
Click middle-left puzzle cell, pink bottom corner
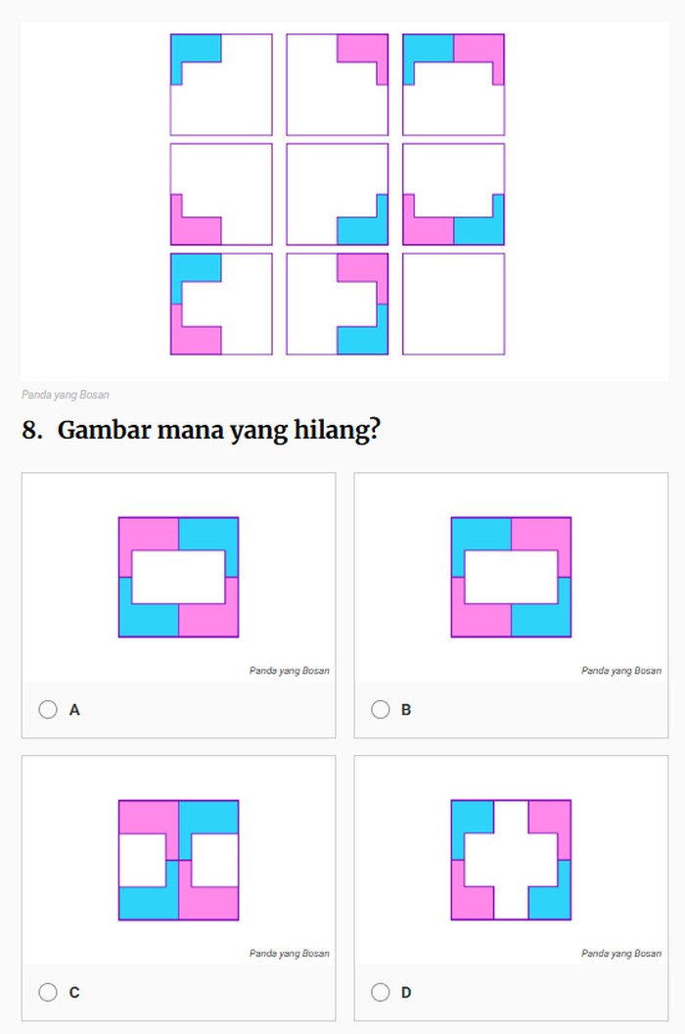pyautogui.click(x=221, y=194)
